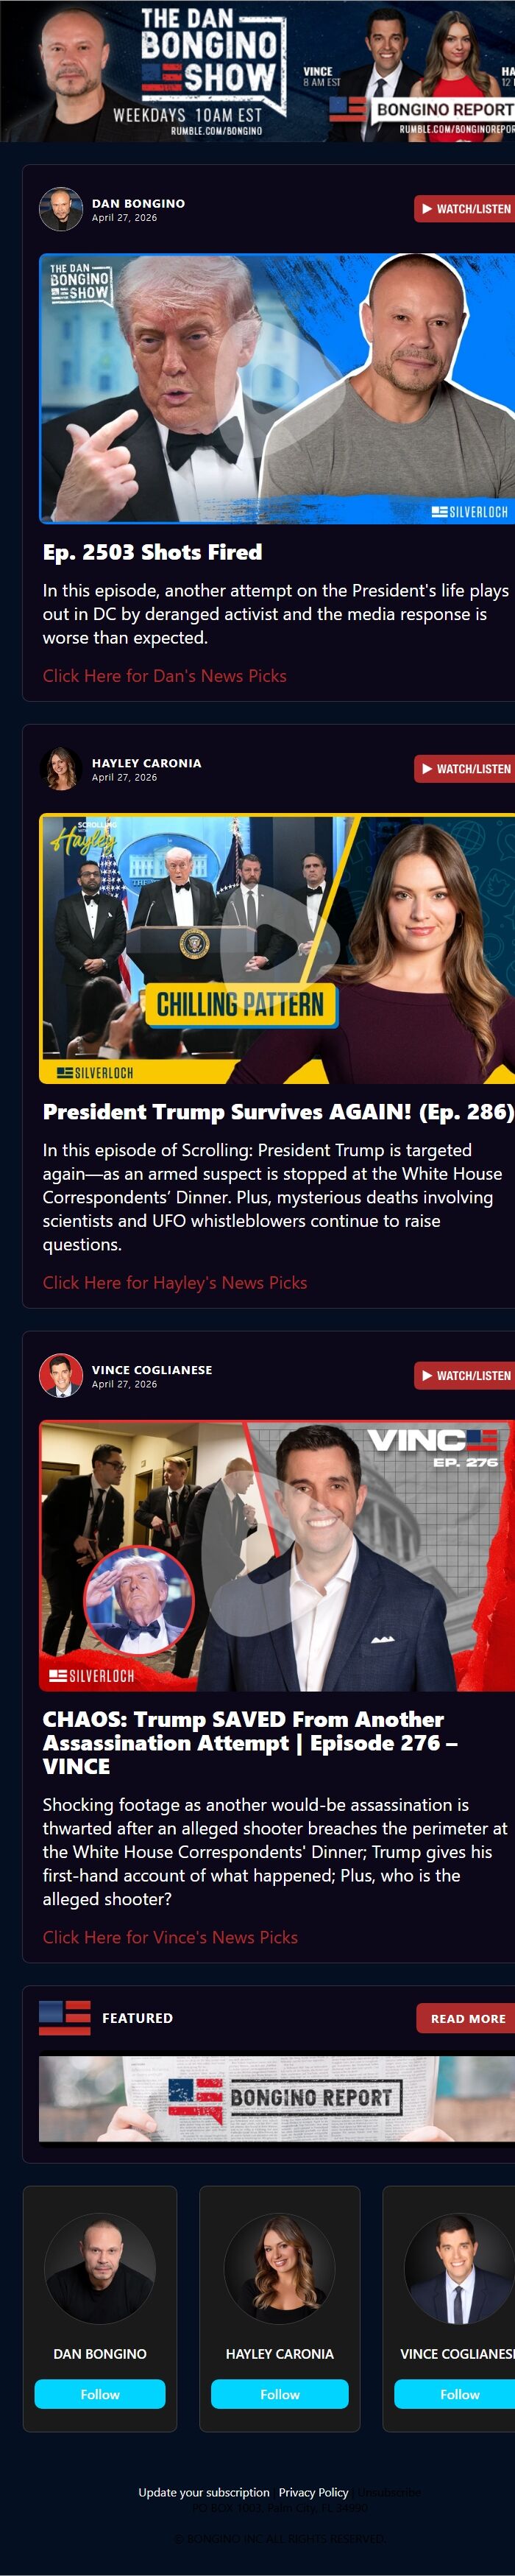Image resolution: width=515 pixels, height=2576 pixels.
Task: Follow Hayley Caronia
Action: tap(280, 2395)
